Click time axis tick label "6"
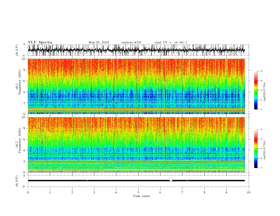Screen dimensions: 280x216 click(160, 192)
